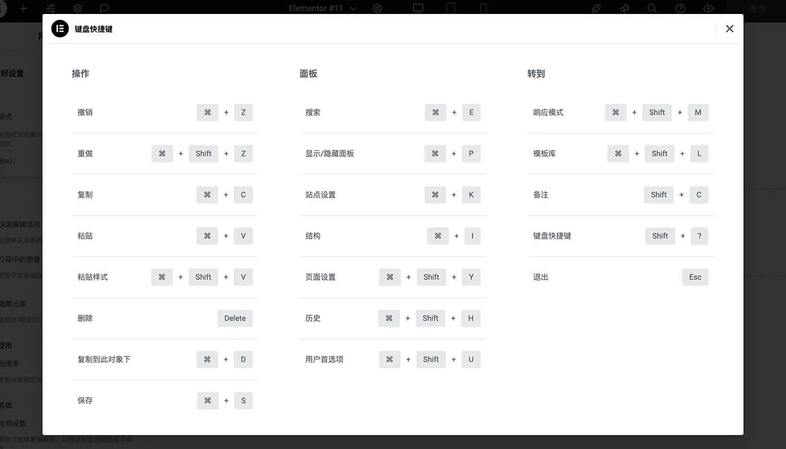
Task: Open page settings with the gear icon
Action: click(377, 8)
